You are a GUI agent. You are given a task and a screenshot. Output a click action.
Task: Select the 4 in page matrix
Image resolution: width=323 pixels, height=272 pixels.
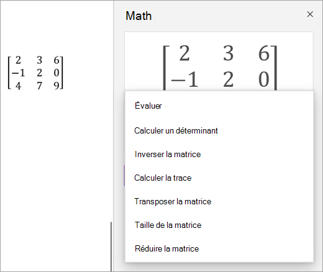point(18,86)
